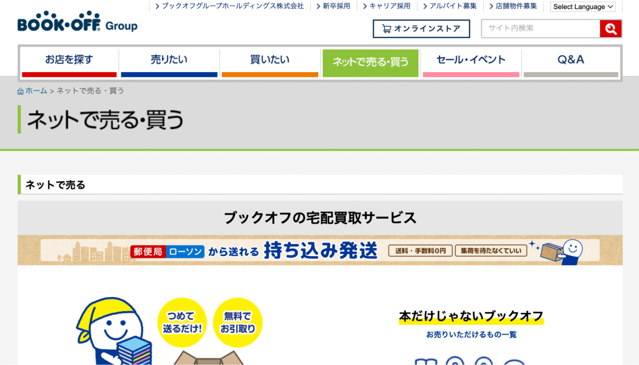The width and height of the screenshot is (639, 365).
Task: Click the home icon in the breadcrumb
Action: coord(20,91)
